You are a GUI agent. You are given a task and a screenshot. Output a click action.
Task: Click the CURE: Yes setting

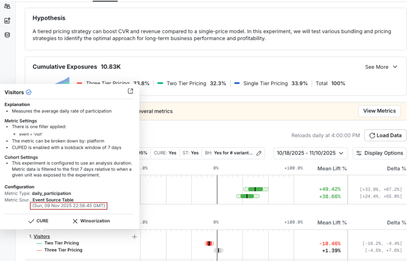click(165, 153)
